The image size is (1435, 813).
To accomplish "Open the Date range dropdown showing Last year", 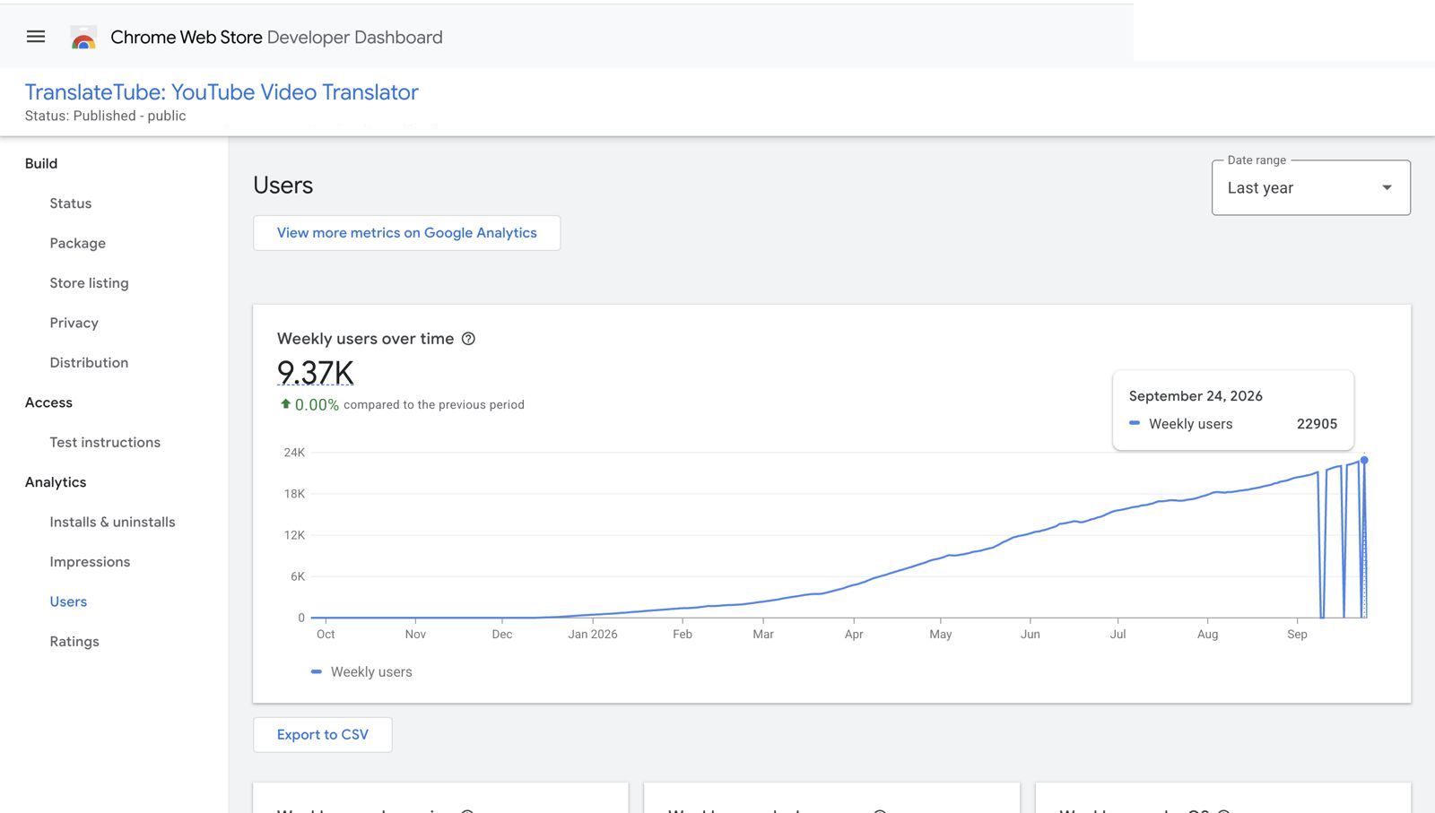I will (1310, 187).
